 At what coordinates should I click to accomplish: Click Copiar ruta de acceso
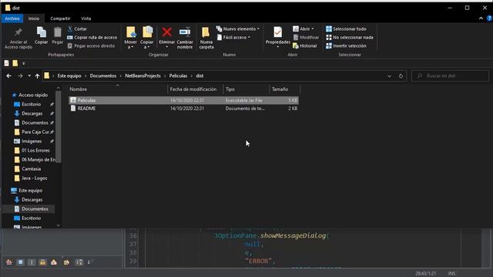point(92,37)
